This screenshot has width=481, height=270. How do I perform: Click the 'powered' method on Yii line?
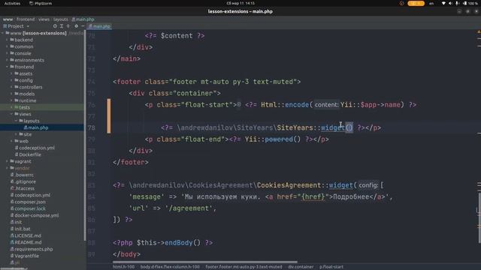click(279, 139)
